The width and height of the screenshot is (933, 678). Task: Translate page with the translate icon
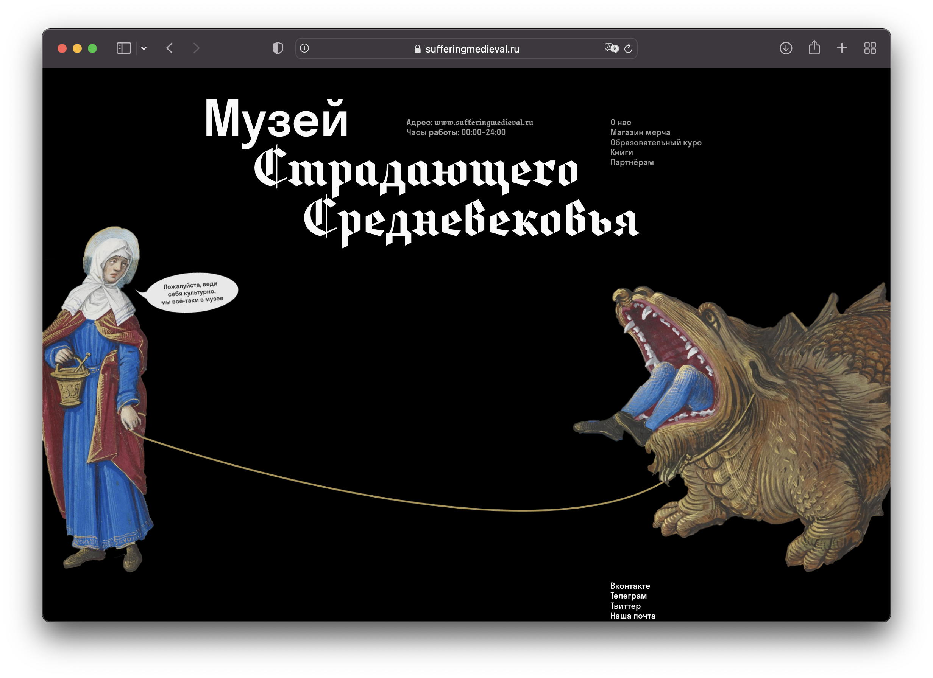click(x=611, y=48)
